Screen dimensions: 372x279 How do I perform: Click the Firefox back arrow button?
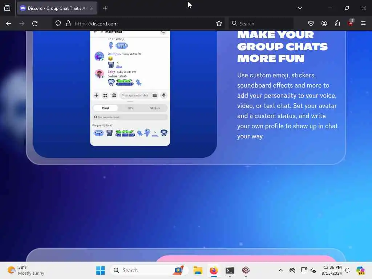(x=9, y=24)
